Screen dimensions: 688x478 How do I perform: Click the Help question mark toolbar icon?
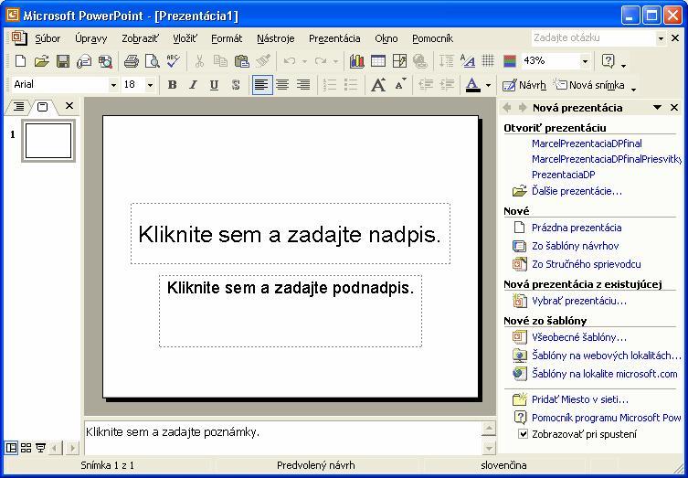(608, 61)
